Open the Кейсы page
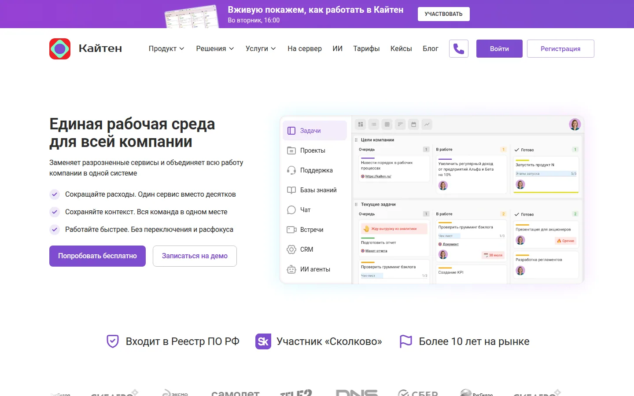This screenshot has width=634, height=396. pos(401,49)
